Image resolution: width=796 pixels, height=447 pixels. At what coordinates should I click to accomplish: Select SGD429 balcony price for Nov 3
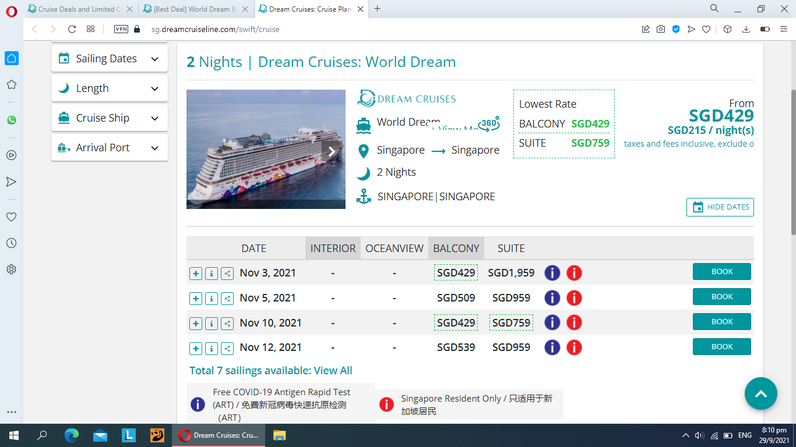click(456, 273)
